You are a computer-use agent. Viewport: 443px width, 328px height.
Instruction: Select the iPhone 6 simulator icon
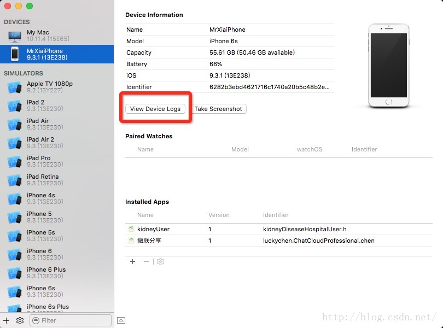15,255
